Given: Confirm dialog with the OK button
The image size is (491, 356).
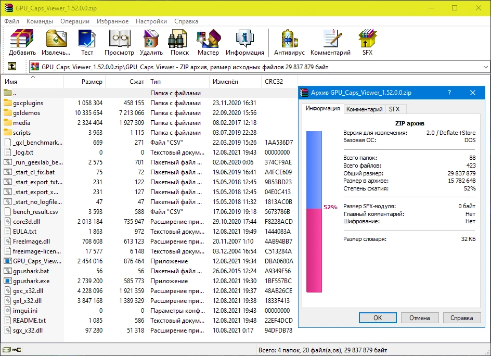Looking at the screenshot, I should coord(378,318).
